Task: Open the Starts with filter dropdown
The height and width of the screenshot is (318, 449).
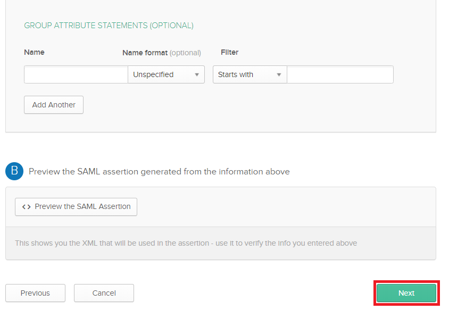Action: [250, 74]
